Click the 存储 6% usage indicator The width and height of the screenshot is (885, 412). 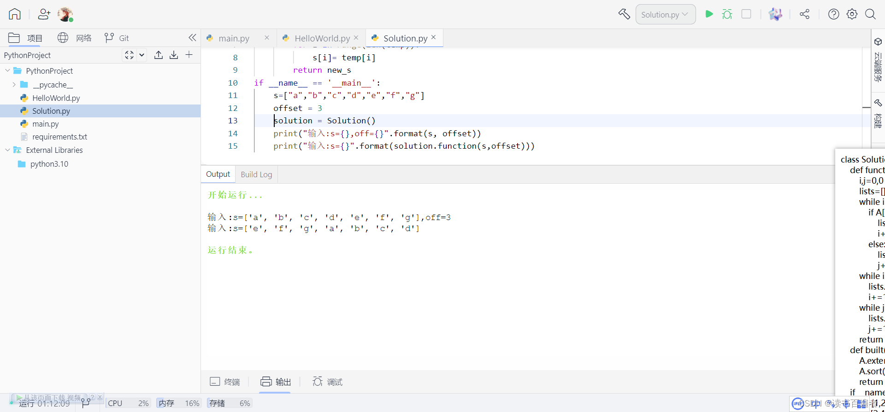point(230,403)
